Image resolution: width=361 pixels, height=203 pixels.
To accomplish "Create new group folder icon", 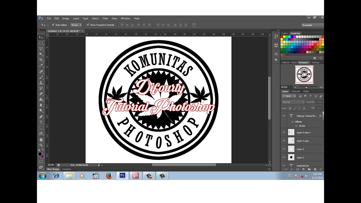I will pyautogui.click(x=309, y=169).
